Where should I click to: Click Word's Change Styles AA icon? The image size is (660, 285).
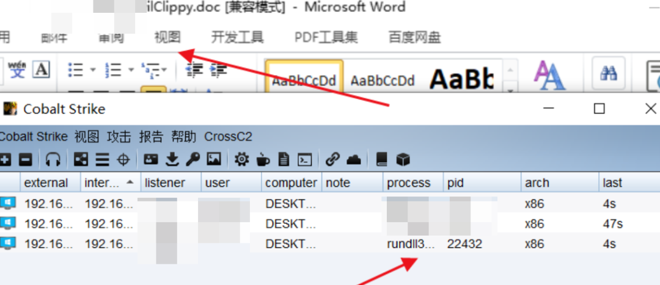point(549,76)
